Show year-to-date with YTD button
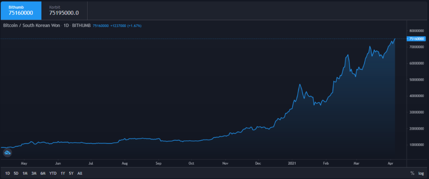 tap(53, 173)
